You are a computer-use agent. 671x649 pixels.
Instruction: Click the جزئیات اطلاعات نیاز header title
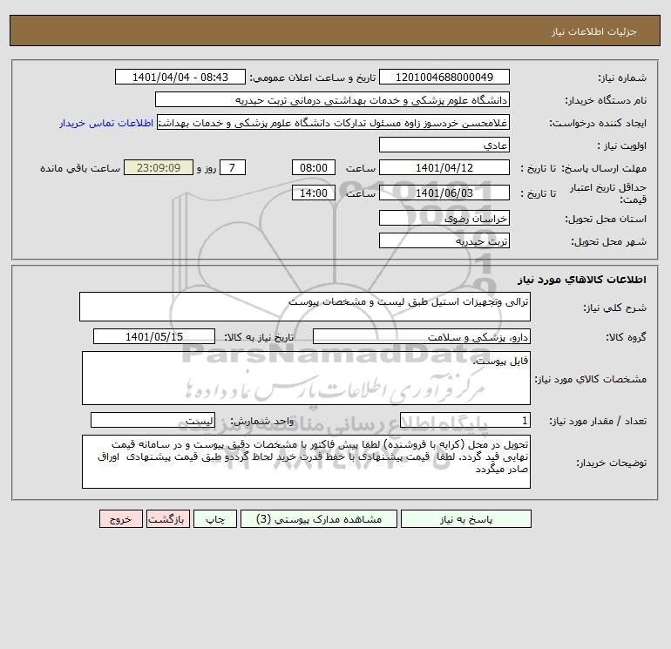[x=594, y=31]
